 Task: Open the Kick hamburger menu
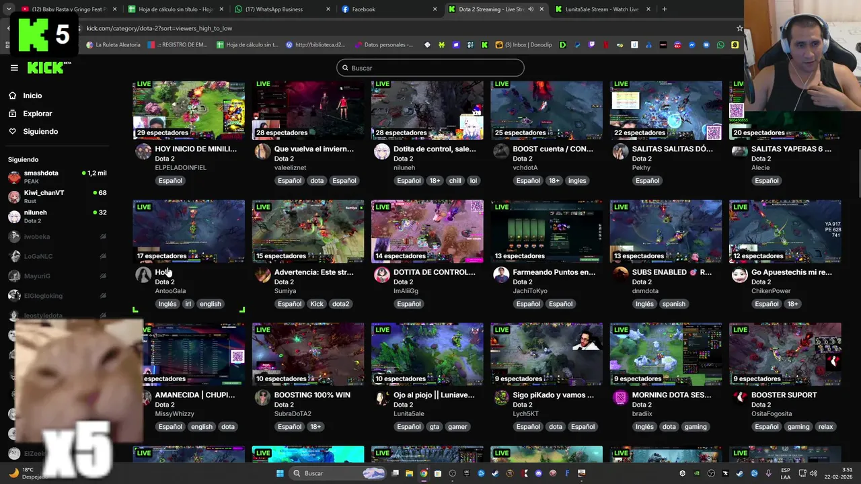(14, 68)
